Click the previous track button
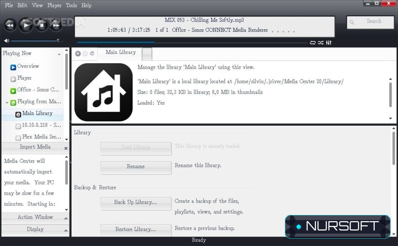The image size is (398, 246). point(10,25)
